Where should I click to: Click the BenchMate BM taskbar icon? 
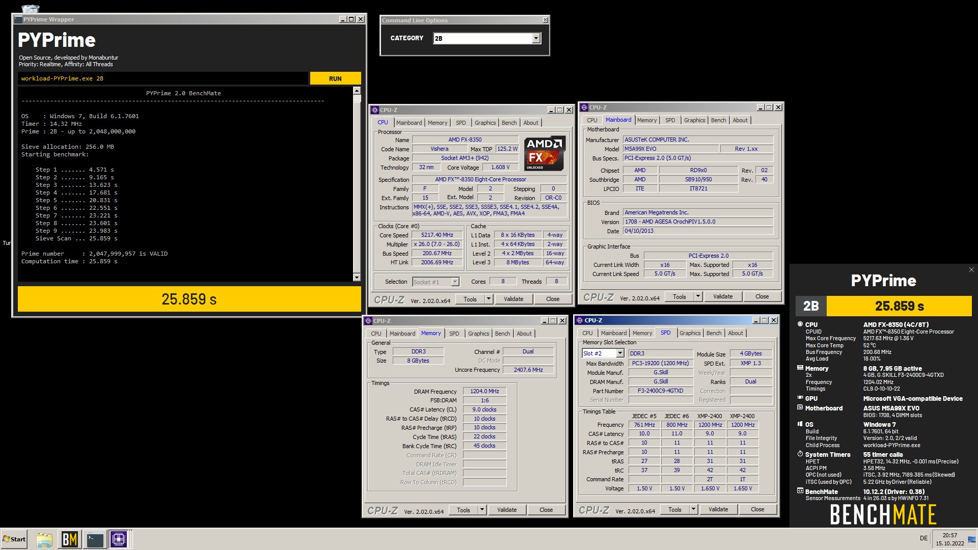point(69,539)
